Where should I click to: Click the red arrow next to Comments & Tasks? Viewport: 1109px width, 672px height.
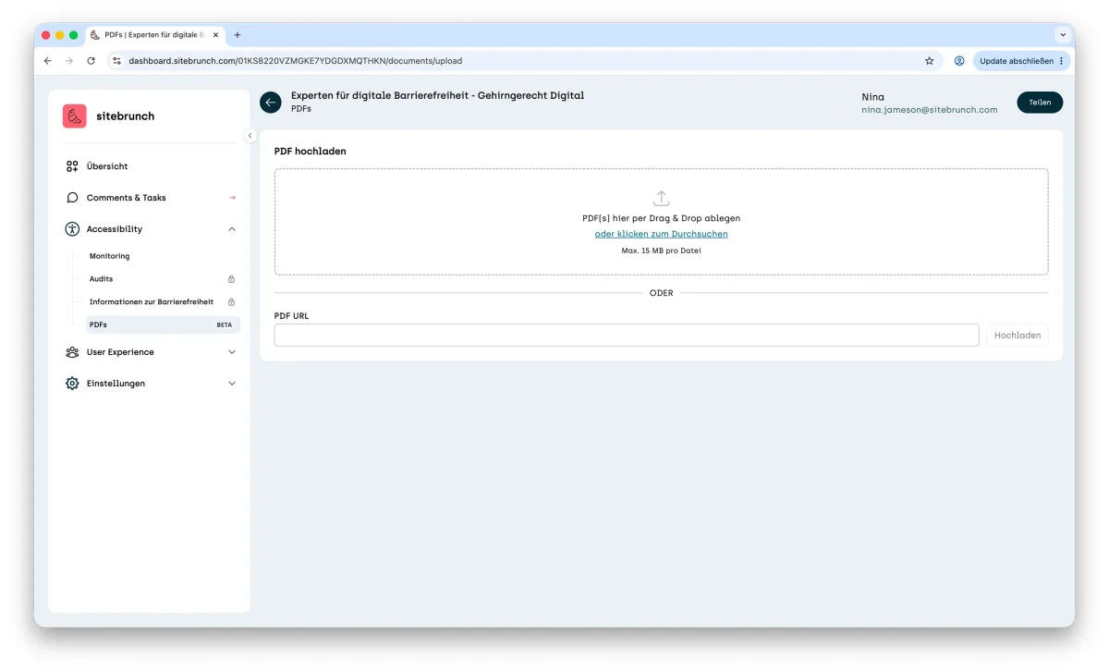tap(232, 198)
